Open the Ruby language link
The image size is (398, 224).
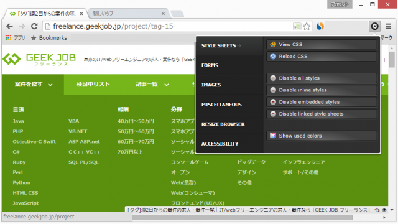pyautogui.click(x=19, y=162)
